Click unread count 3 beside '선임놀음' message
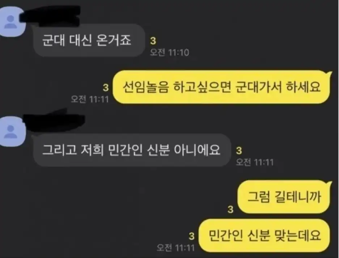 click(106, 88)
